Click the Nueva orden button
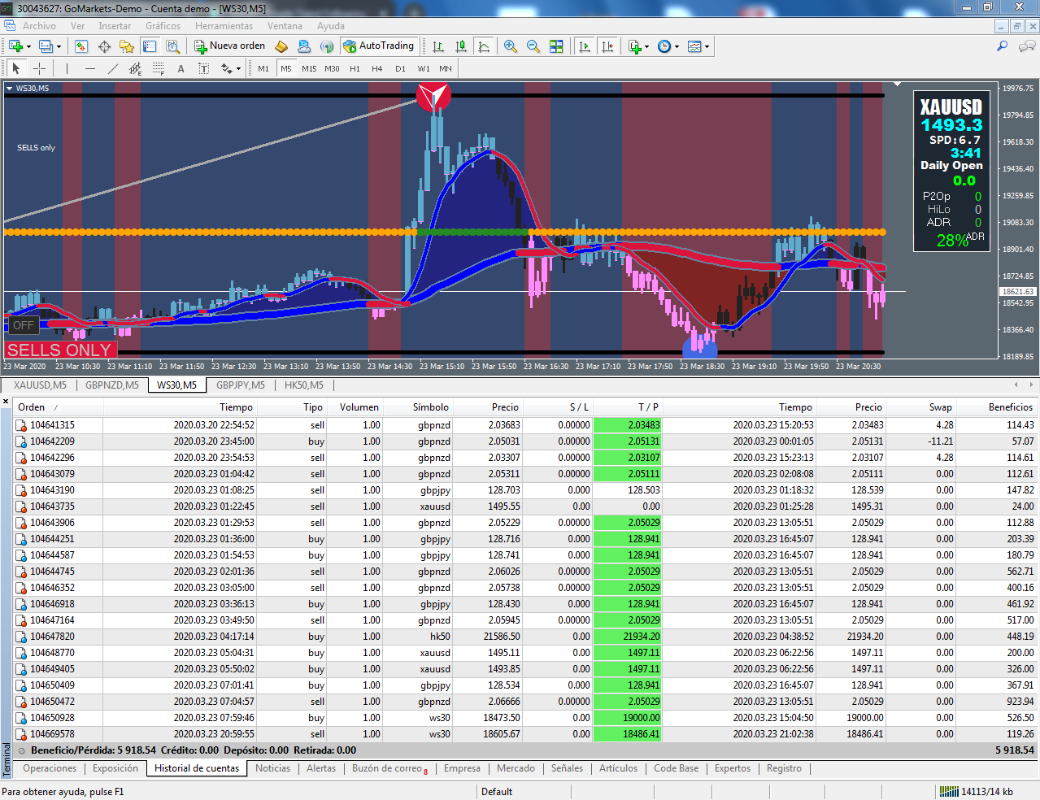 point(230,46)
